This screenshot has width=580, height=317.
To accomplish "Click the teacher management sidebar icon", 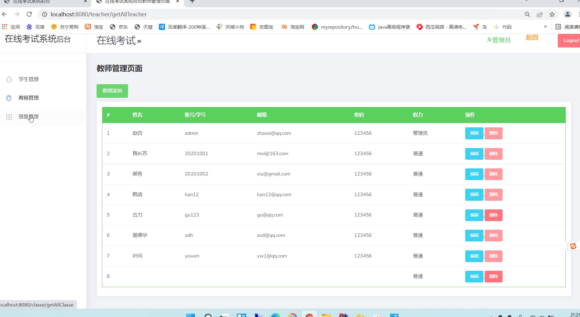I will click(x=9, y=98).
